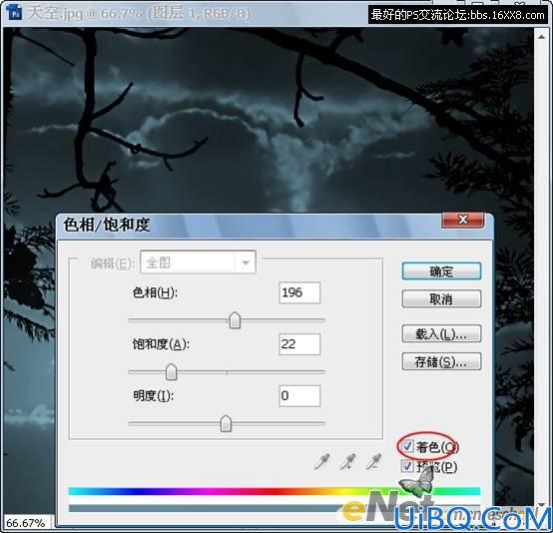Confirm with the 确定 button
Image resolution: width=553 pixels, height=533 pixels.
coord(441,271)
